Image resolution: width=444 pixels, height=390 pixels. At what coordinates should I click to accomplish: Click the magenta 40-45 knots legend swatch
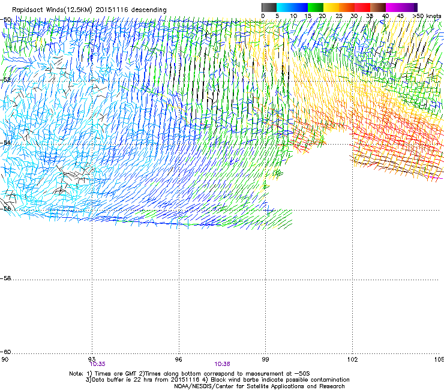click(394, 7)
